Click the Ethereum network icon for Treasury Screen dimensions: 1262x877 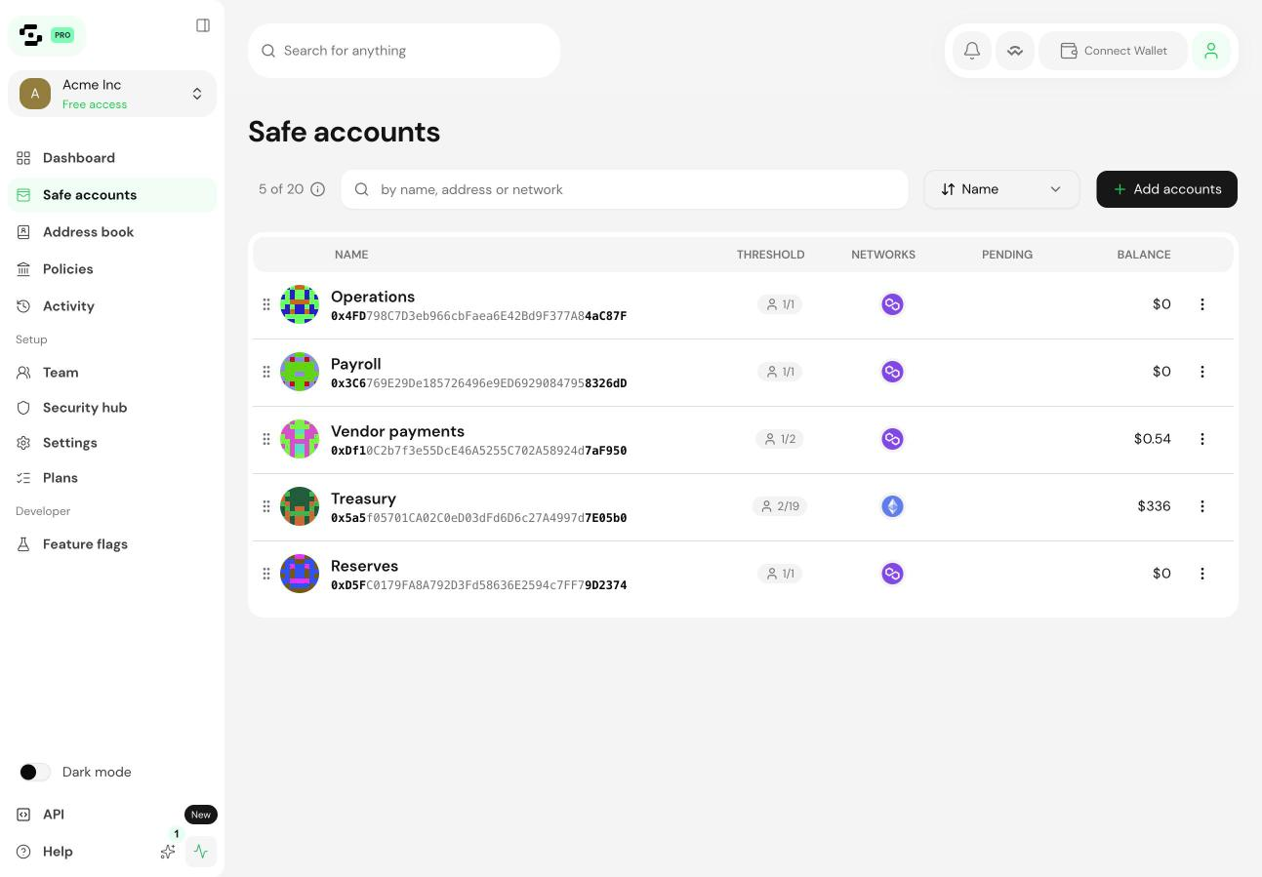coord(892,506)
